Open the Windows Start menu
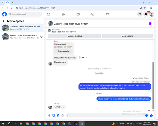 [3, 123]
